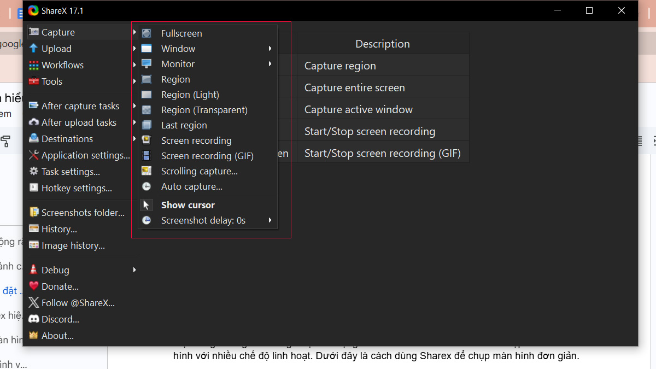Choose Scrolling capture... from menu
The image size is (656, 369).
pyautogui.click(x=208, y=171)
